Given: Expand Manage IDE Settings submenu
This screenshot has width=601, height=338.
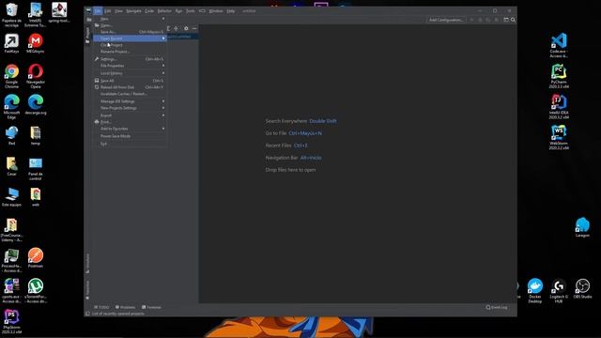Looking at the screenshot, I should coord(130,101).
